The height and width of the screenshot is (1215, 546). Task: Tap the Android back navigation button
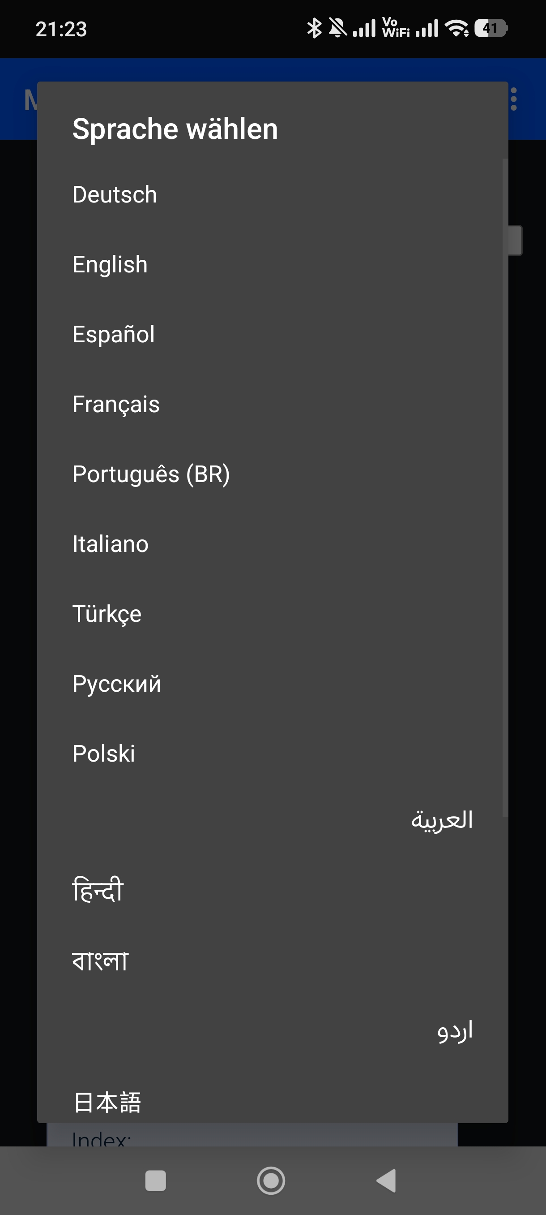pyautogui.click(x=386, y=1181)
